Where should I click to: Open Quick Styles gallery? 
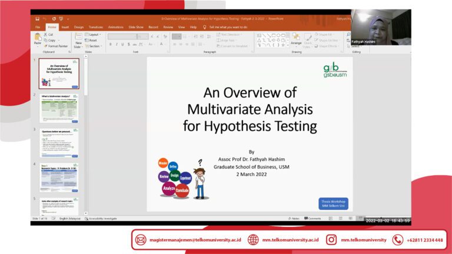[x=308, y=39]
